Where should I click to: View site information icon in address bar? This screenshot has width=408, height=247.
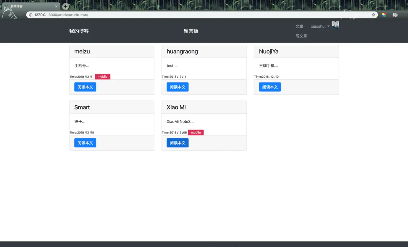pyautogui.click(x=31, y=15)
